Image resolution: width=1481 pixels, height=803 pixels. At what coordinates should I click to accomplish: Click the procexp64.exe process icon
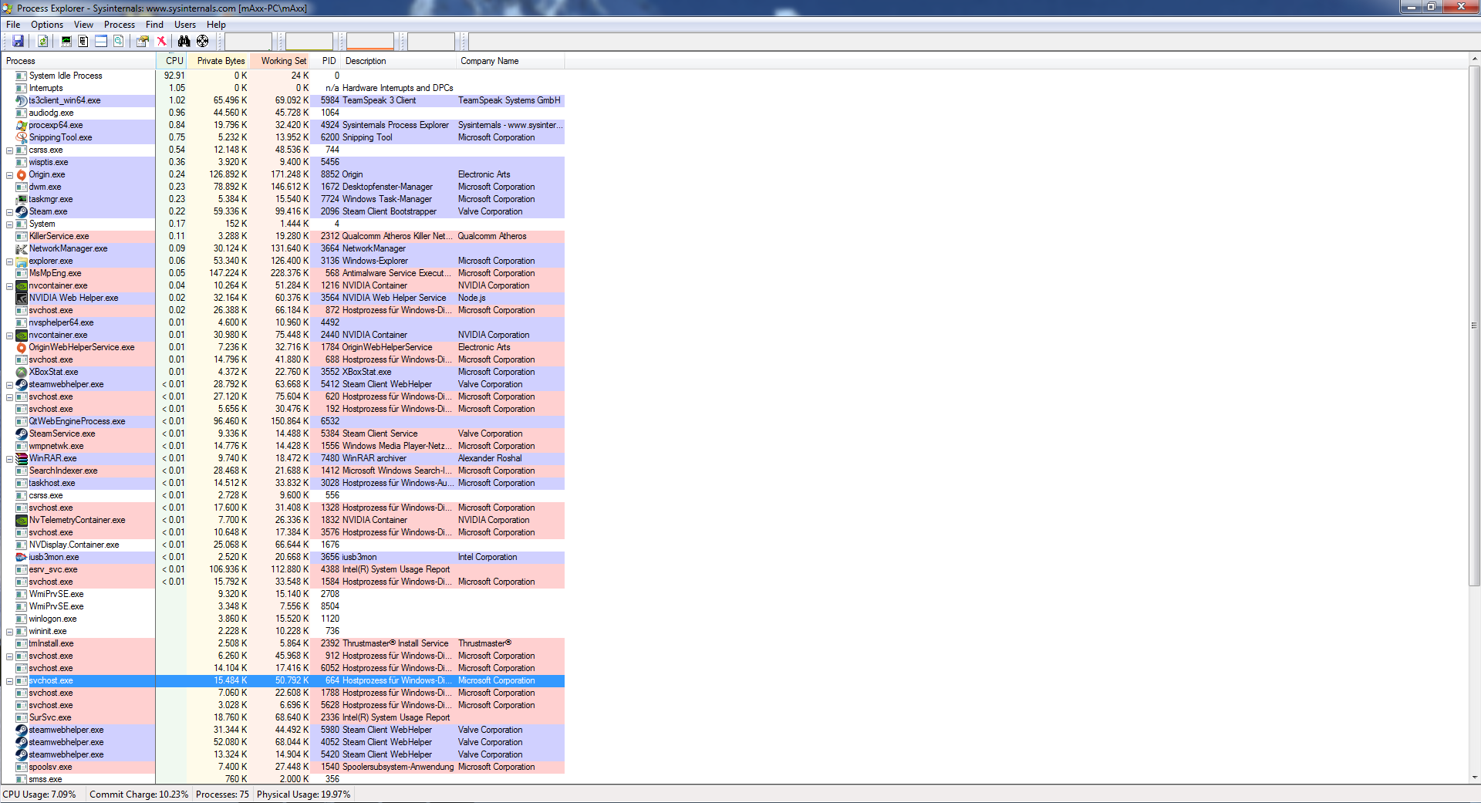coord(22,125)
